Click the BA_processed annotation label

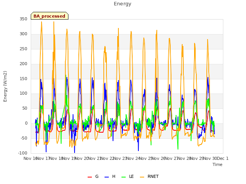50,16
